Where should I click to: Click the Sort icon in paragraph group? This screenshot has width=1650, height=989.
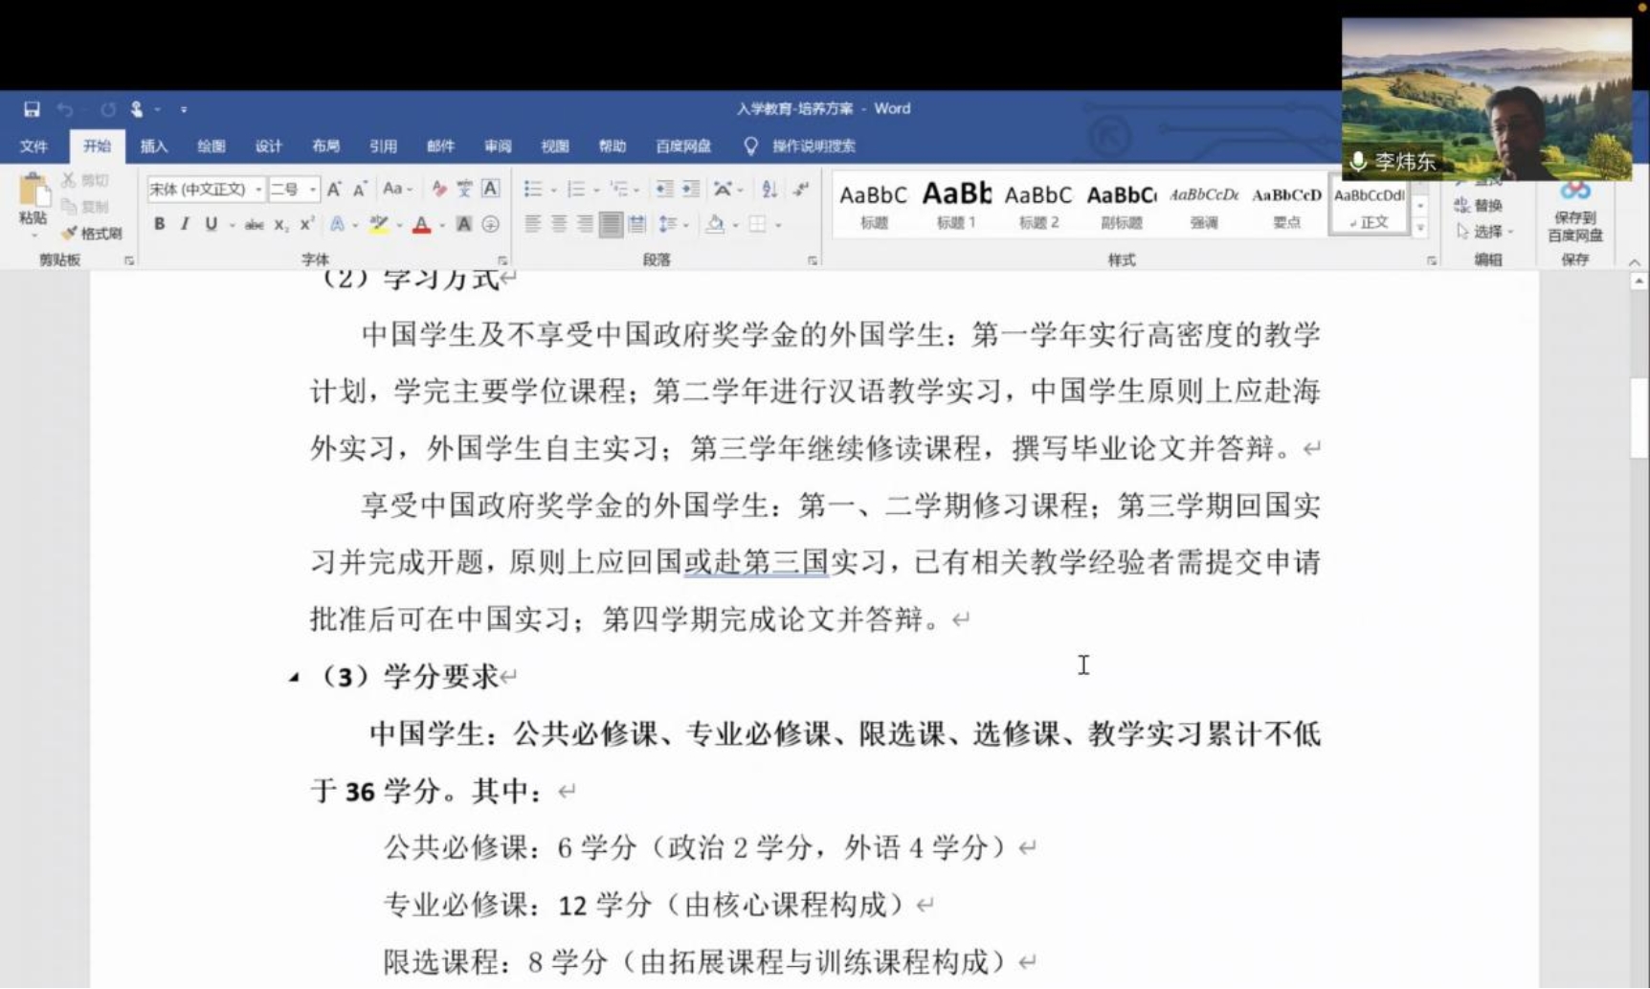click(x=769, y=190)
